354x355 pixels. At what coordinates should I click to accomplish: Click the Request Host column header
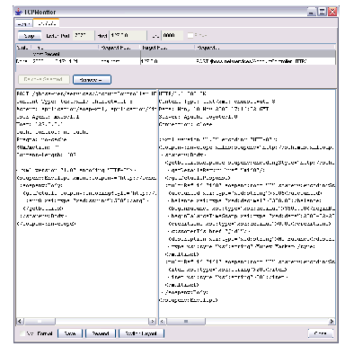[x=119, y=48]
